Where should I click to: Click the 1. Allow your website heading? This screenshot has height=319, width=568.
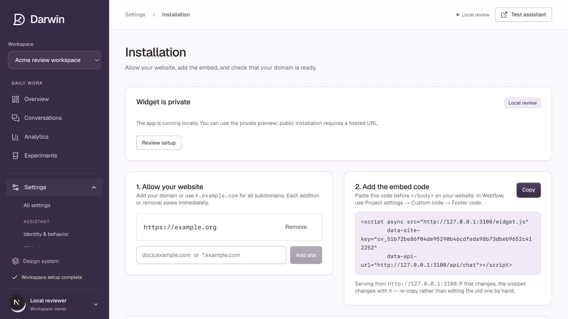[x=170, y=187]
